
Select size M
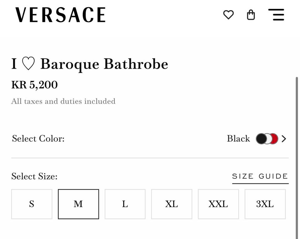[78, 204]
